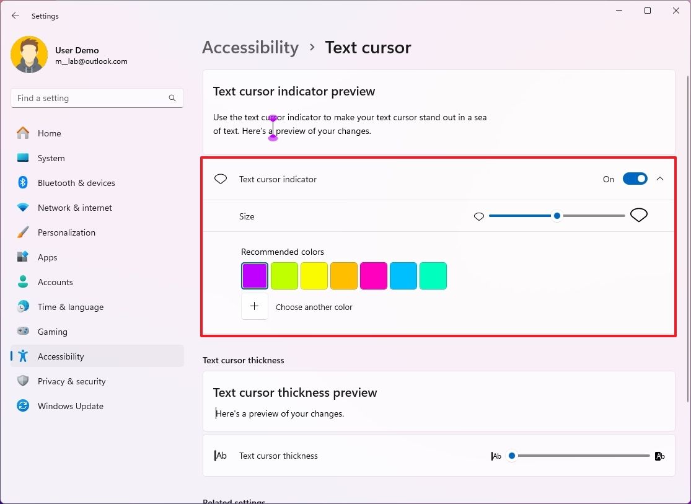Select the yellow cursor color
Image resolution: width=691 pixels, height=504 pixels.
coord(314,275)
